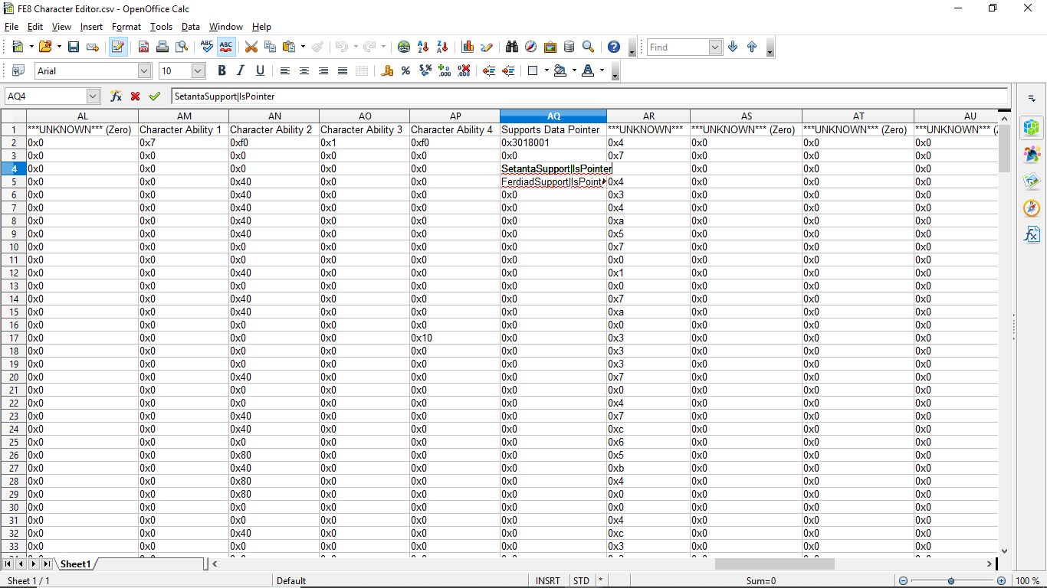
Task: Click the Zoom In plus button
Action: tap(1001, 581)
